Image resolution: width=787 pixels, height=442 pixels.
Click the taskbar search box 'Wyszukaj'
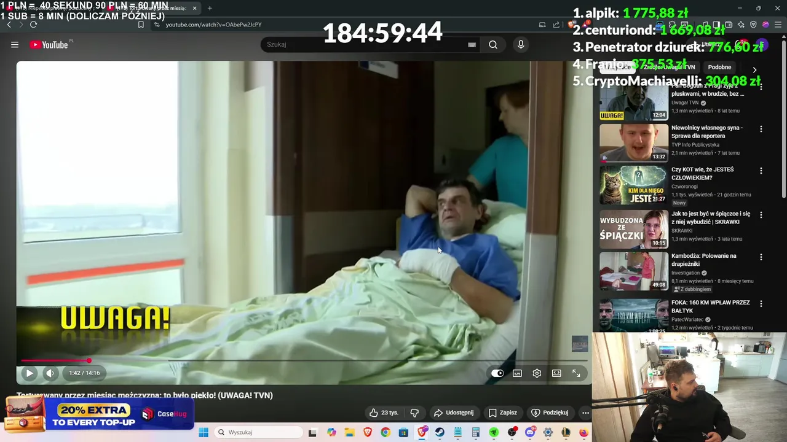coord(259,432)
